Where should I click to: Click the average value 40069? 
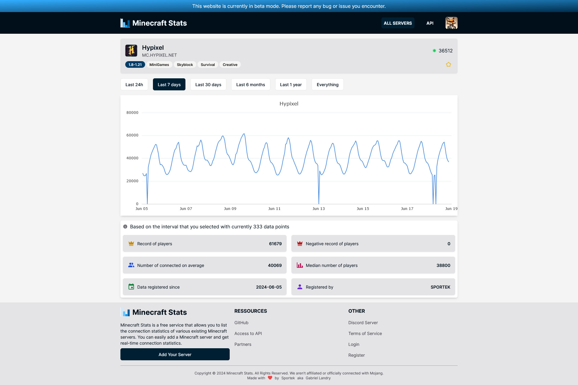(x=275, y=265)
